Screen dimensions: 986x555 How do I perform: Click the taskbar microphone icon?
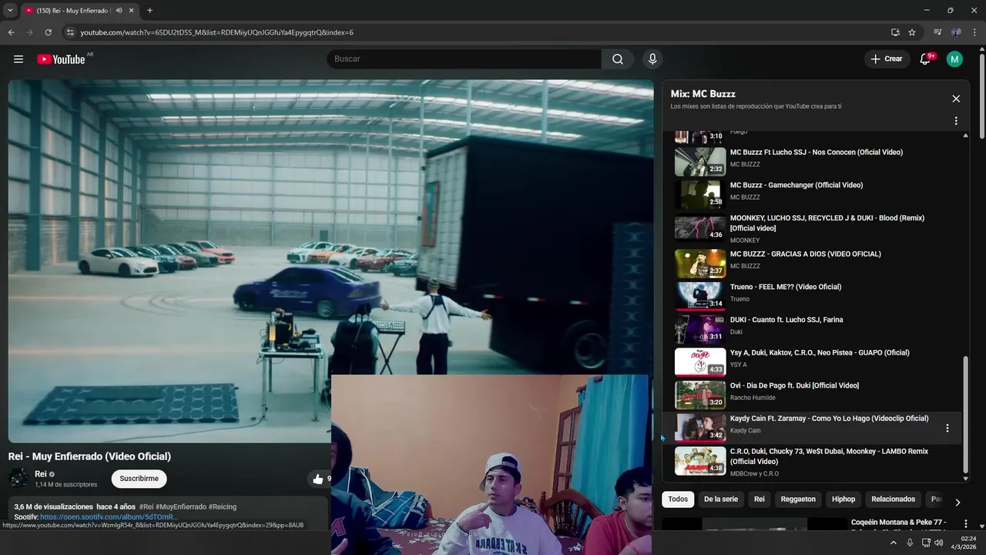(910, 543)
